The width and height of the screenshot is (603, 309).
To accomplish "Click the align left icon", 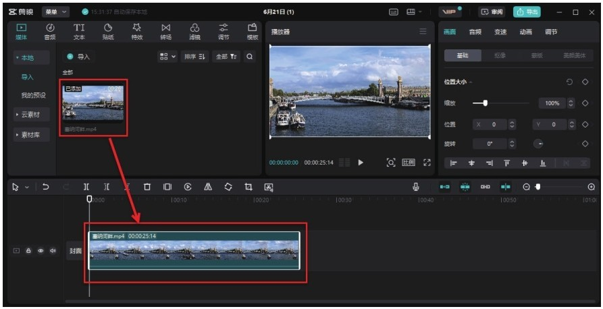I will 453,163.
